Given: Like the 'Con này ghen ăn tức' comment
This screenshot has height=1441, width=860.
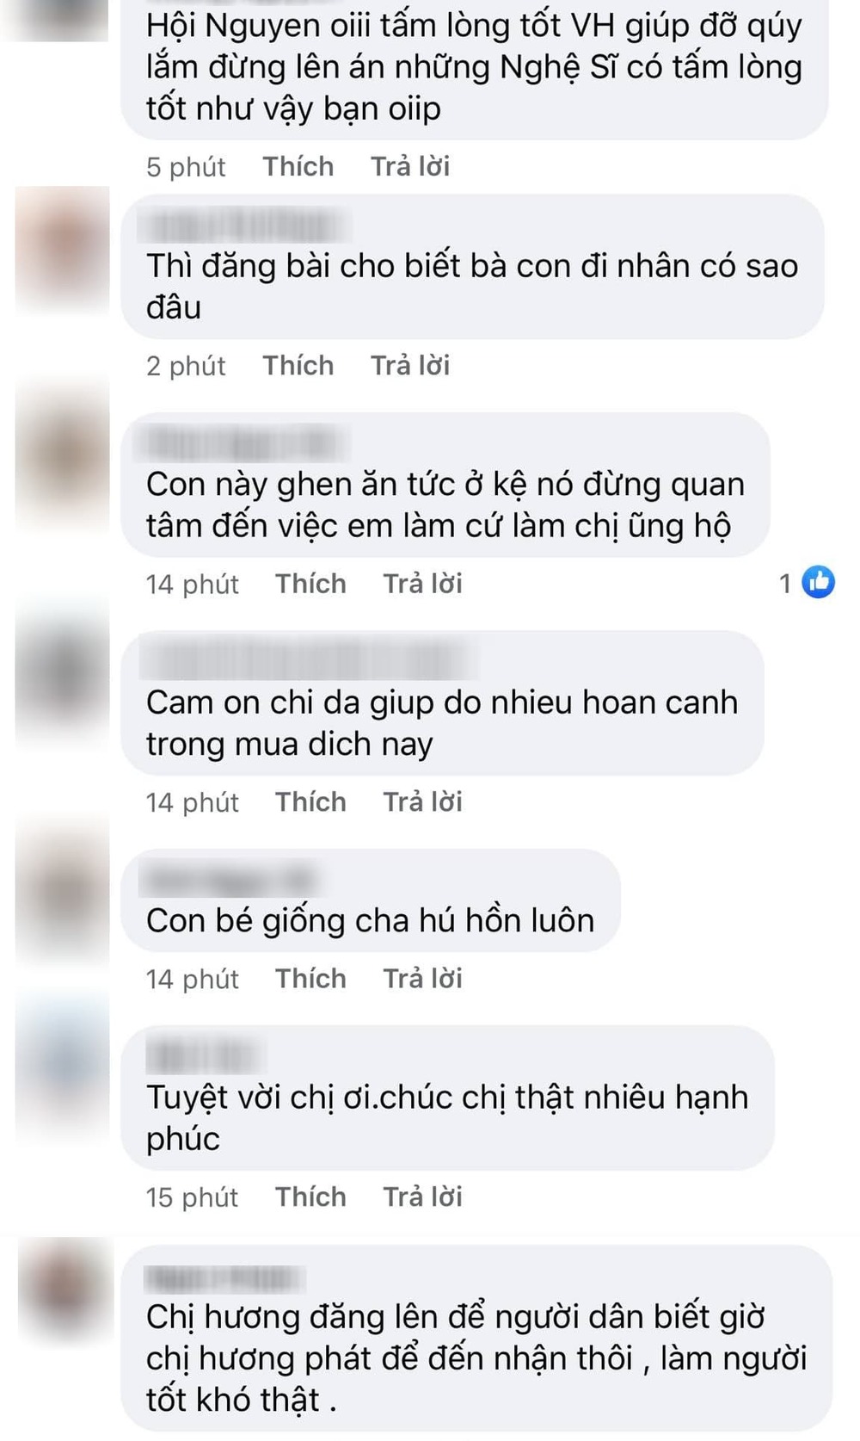Looking at the screenshot, I should [x=310, y=584].
